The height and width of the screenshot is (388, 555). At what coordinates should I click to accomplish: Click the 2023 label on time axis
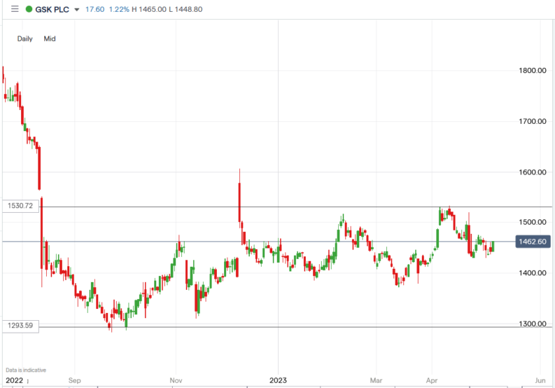278,380
